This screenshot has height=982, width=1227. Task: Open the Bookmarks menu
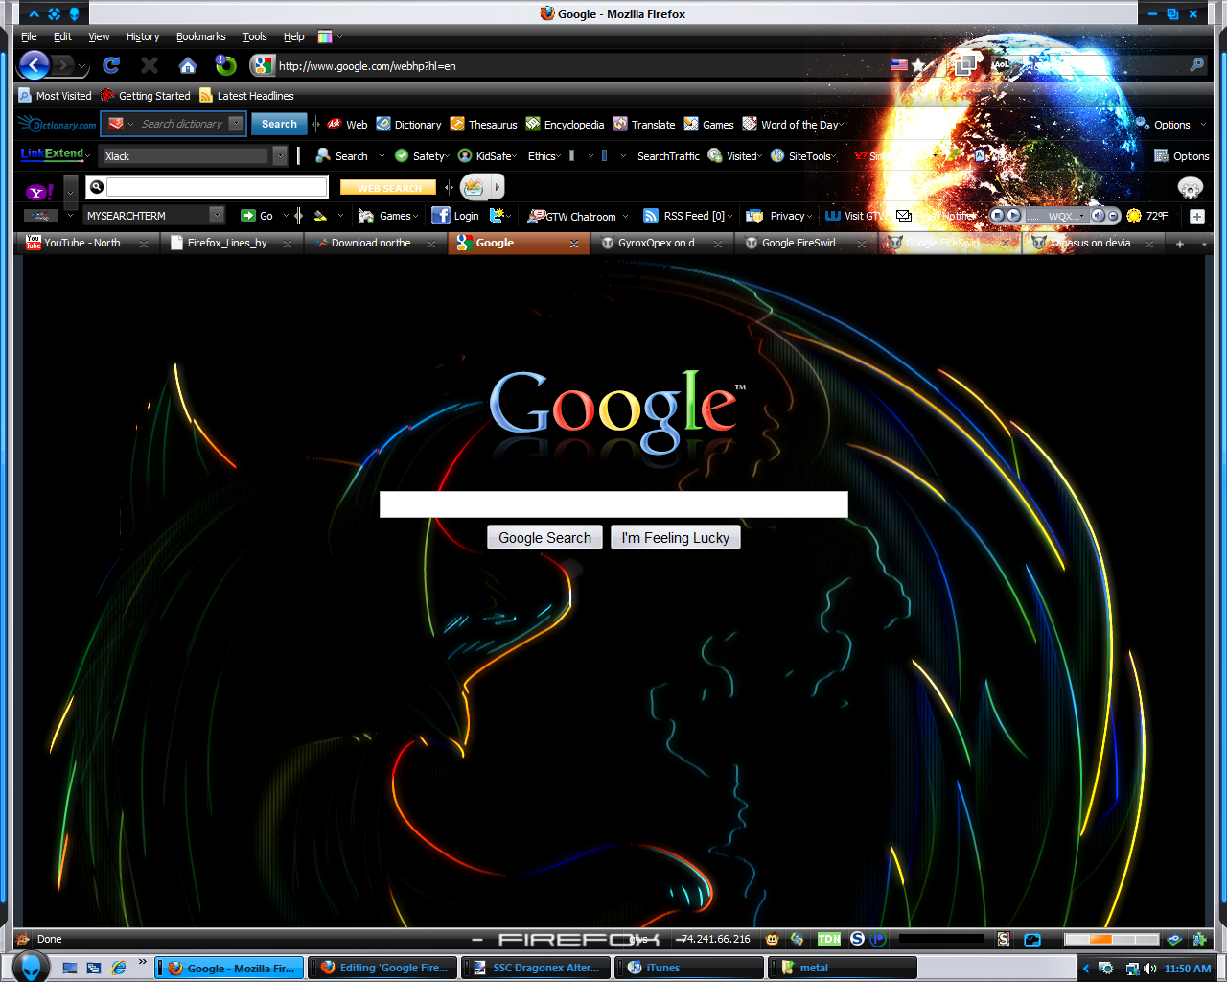click(201, 36)
